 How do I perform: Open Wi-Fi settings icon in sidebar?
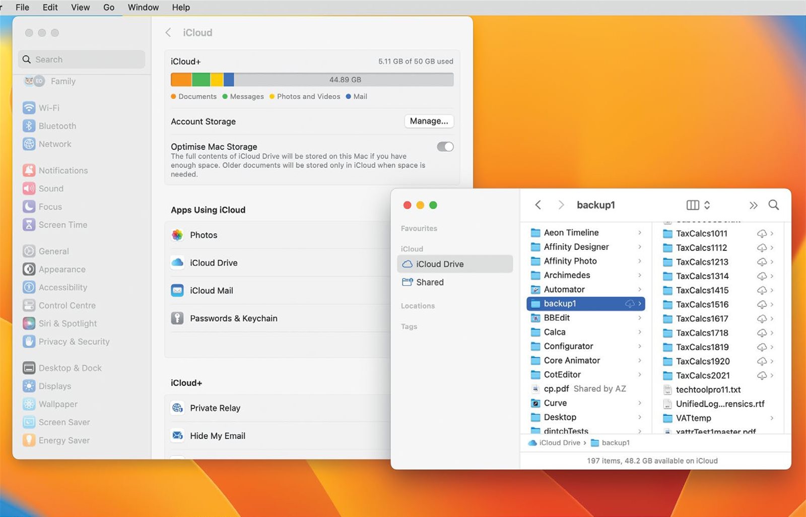click(29, 108)
